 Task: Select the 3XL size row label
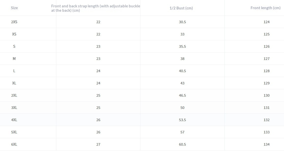tap(14, 108)
